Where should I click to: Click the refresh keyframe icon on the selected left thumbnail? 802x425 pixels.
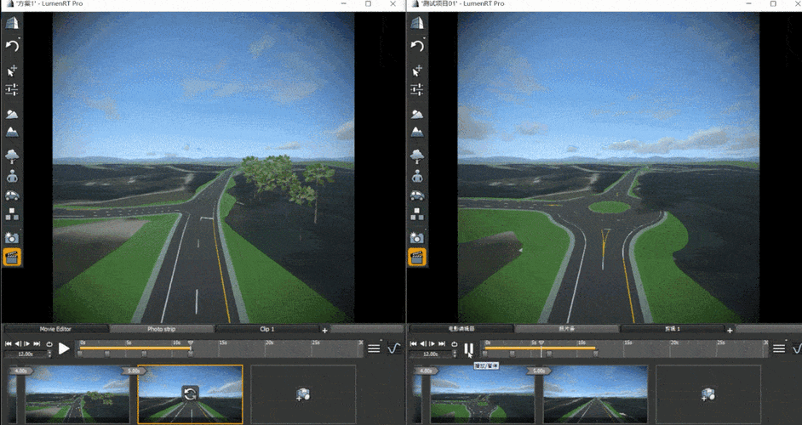click(x=190, y=394)
